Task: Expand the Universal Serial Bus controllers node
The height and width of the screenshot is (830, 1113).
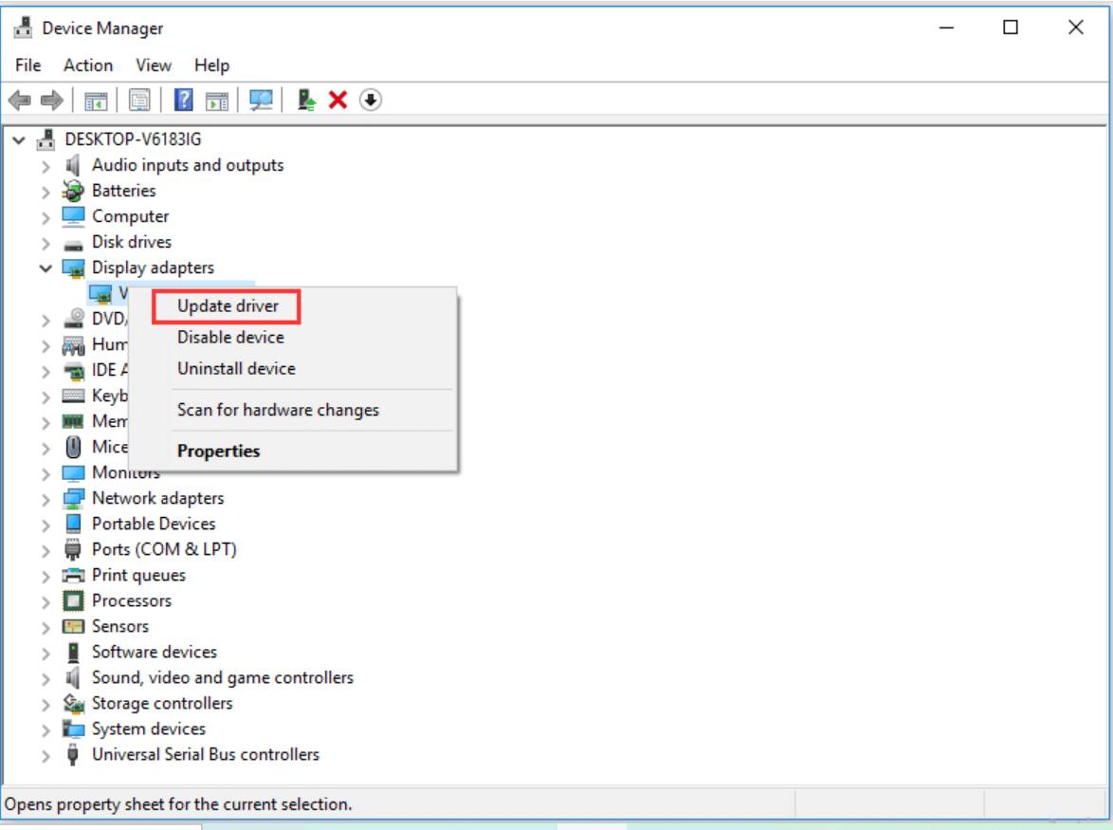Action: tap(45, 754)
